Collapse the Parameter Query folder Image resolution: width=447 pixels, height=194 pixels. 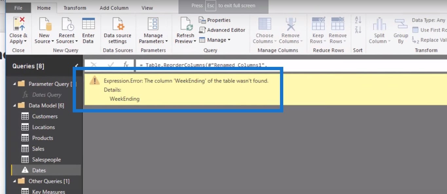pyautogui.click(x=14, y=84)
